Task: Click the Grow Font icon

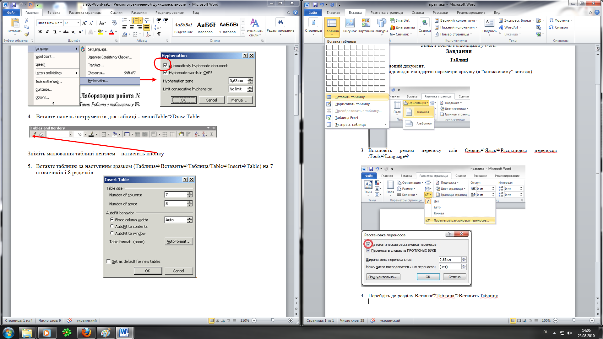Action: coord(84,23)
